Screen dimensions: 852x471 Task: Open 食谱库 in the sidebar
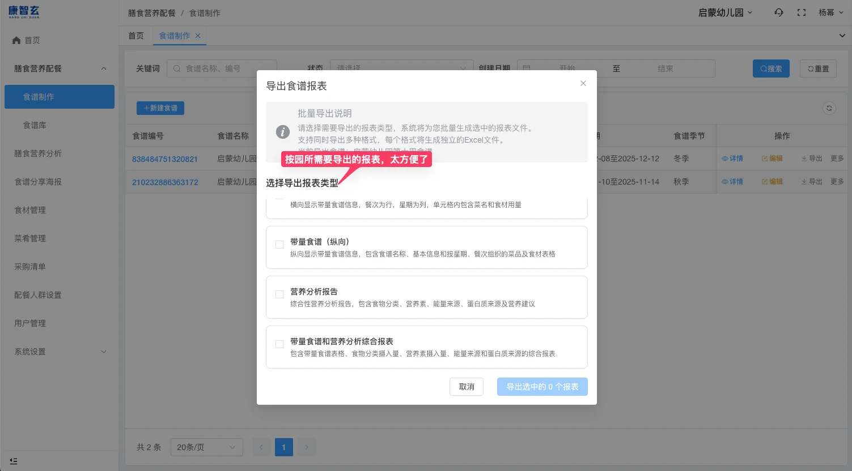click(x=35, y=125)
